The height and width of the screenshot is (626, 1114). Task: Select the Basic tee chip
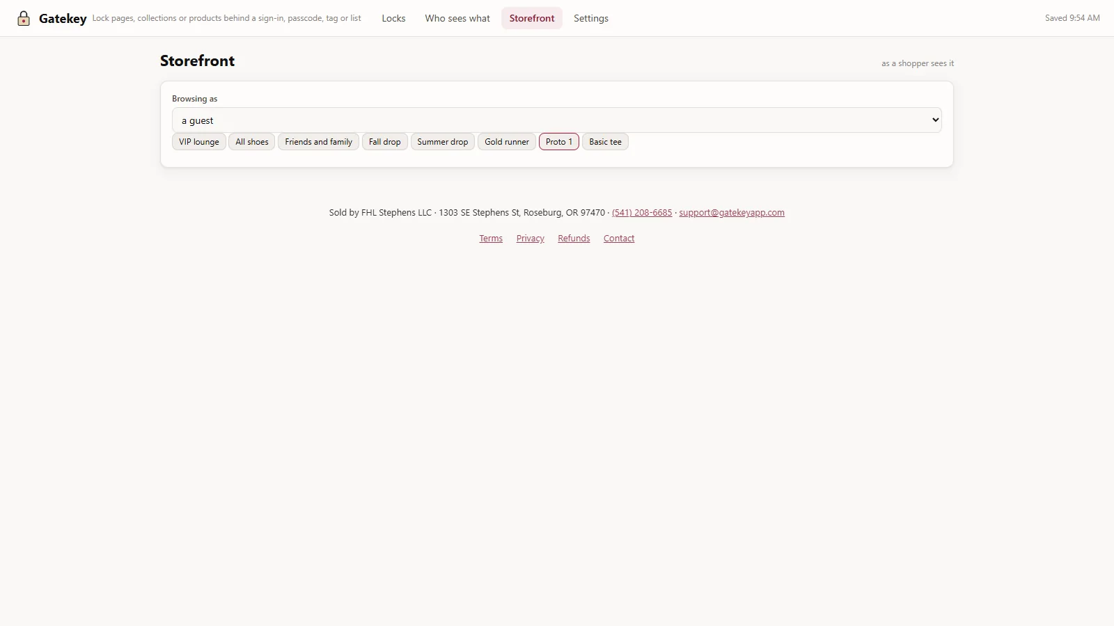point(605,142)
